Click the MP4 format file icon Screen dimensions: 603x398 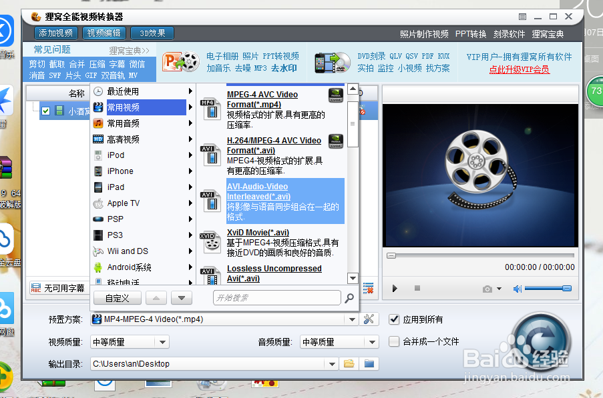pyautogui.click(x=211, y=109)
